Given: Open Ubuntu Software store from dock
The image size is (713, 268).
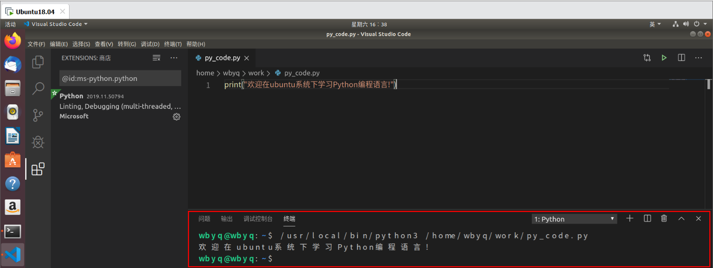Looking at the screenshot, I should coord(13,160).
